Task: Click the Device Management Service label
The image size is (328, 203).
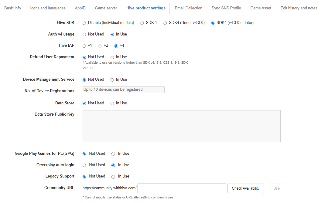Action: 49,79
